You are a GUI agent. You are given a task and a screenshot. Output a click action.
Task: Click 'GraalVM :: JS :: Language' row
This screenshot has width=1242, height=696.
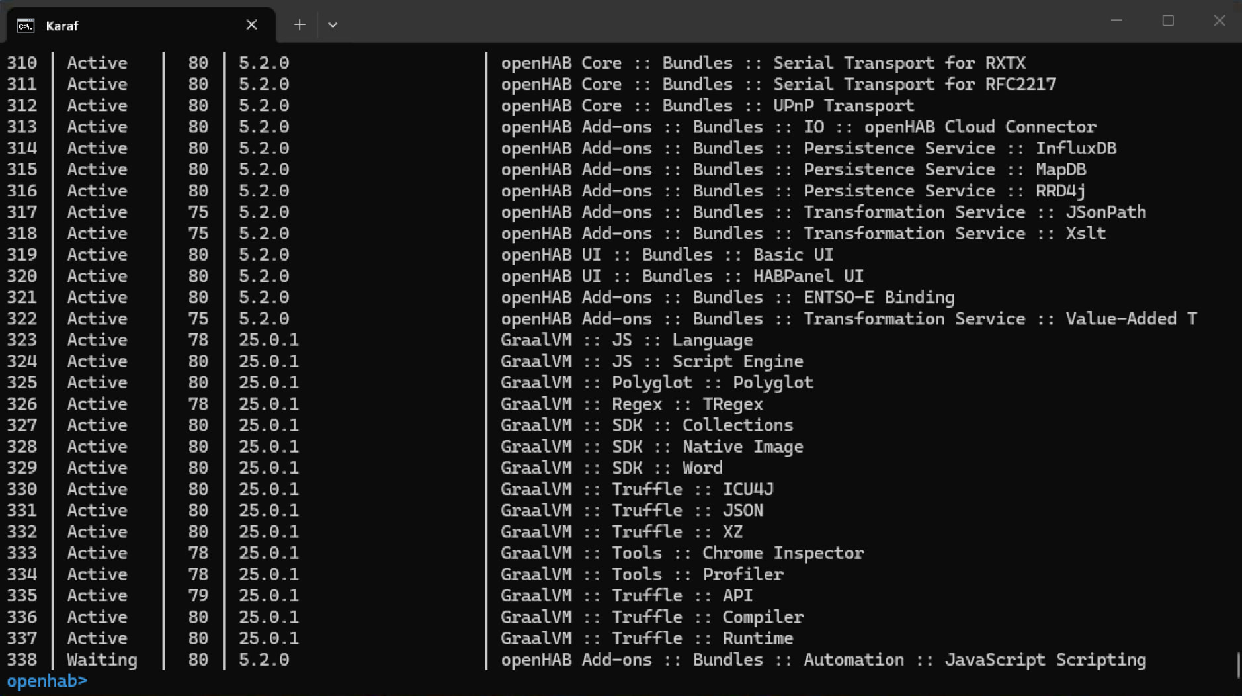(x=627, y=340)
